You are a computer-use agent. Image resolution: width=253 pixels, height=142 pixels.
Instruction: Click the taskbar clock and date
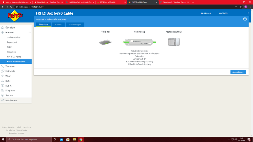point(242,139)
